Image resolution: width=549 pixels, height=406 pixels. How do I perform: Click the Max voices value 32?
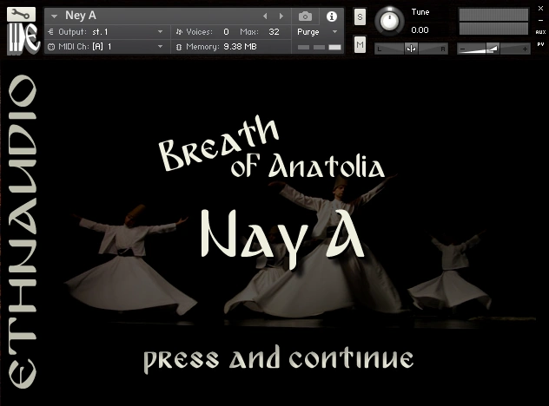[x=274, y=32]
